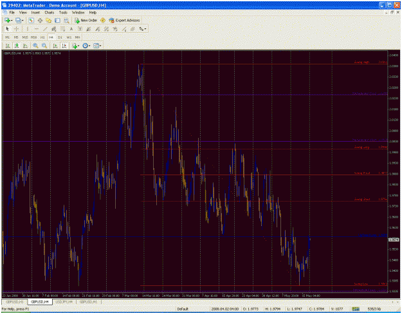Switch to D1 timeframe

tap(60, 37)
